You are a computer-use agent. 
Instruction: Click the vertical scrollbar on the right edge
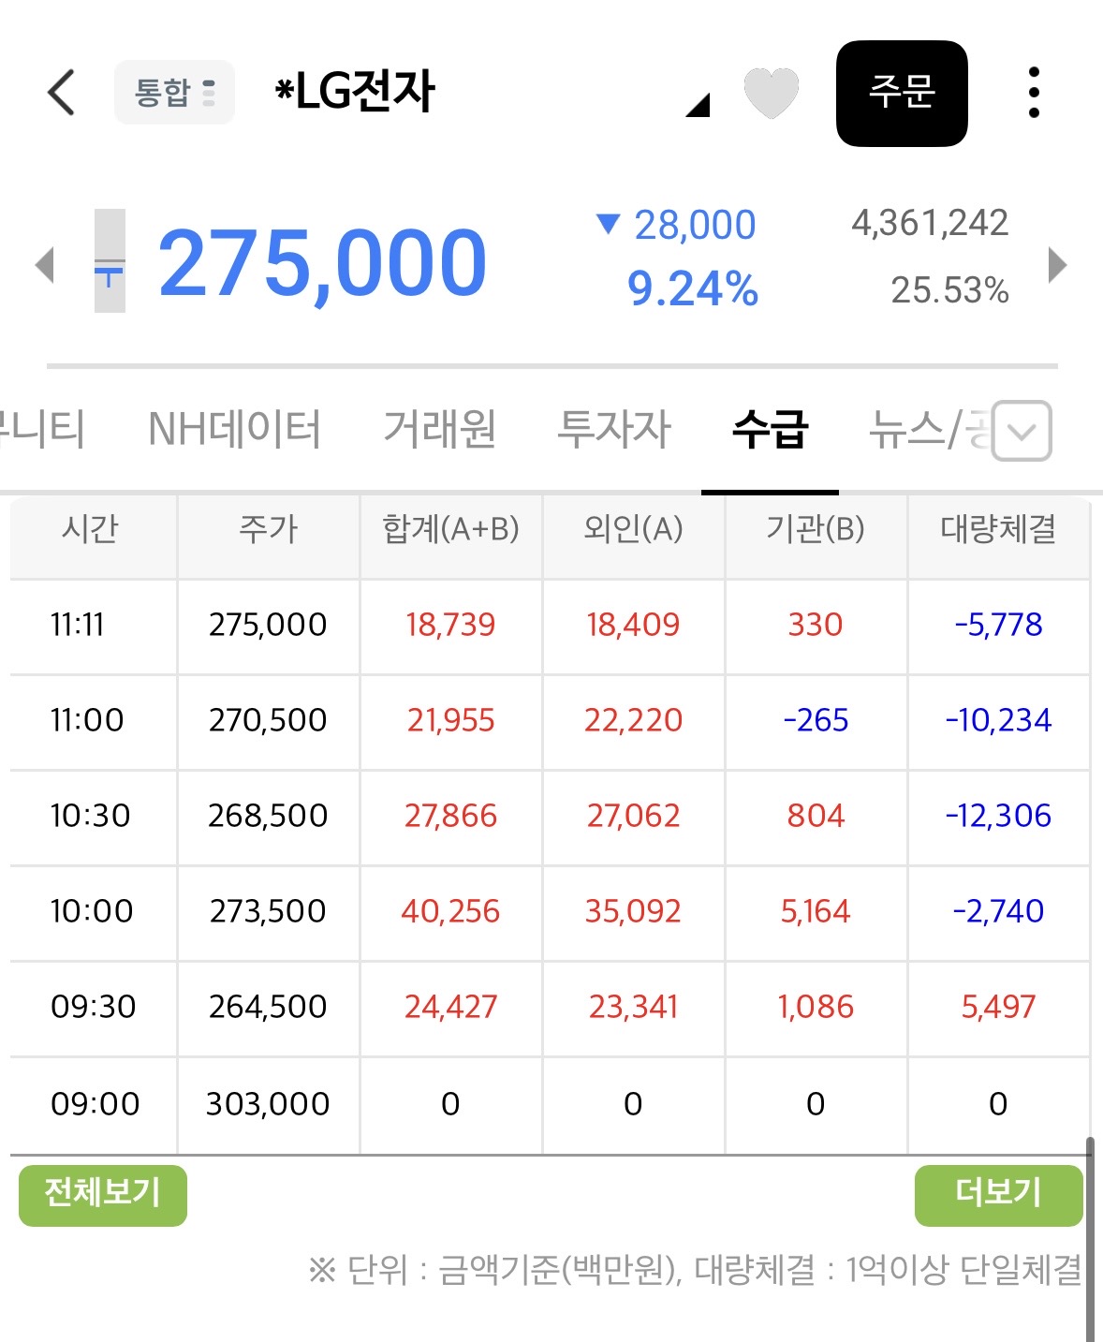pos(1089,1239)
